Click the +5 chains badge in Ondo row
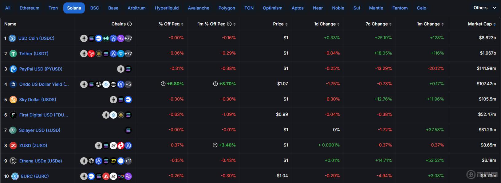 point(128,84)
